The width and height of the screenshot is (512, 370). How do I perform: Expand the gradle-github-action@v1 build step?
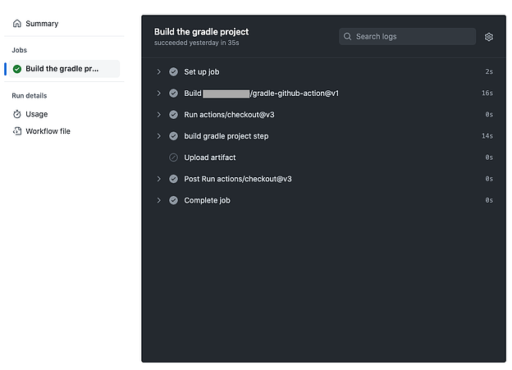click(x=158, y=93)
